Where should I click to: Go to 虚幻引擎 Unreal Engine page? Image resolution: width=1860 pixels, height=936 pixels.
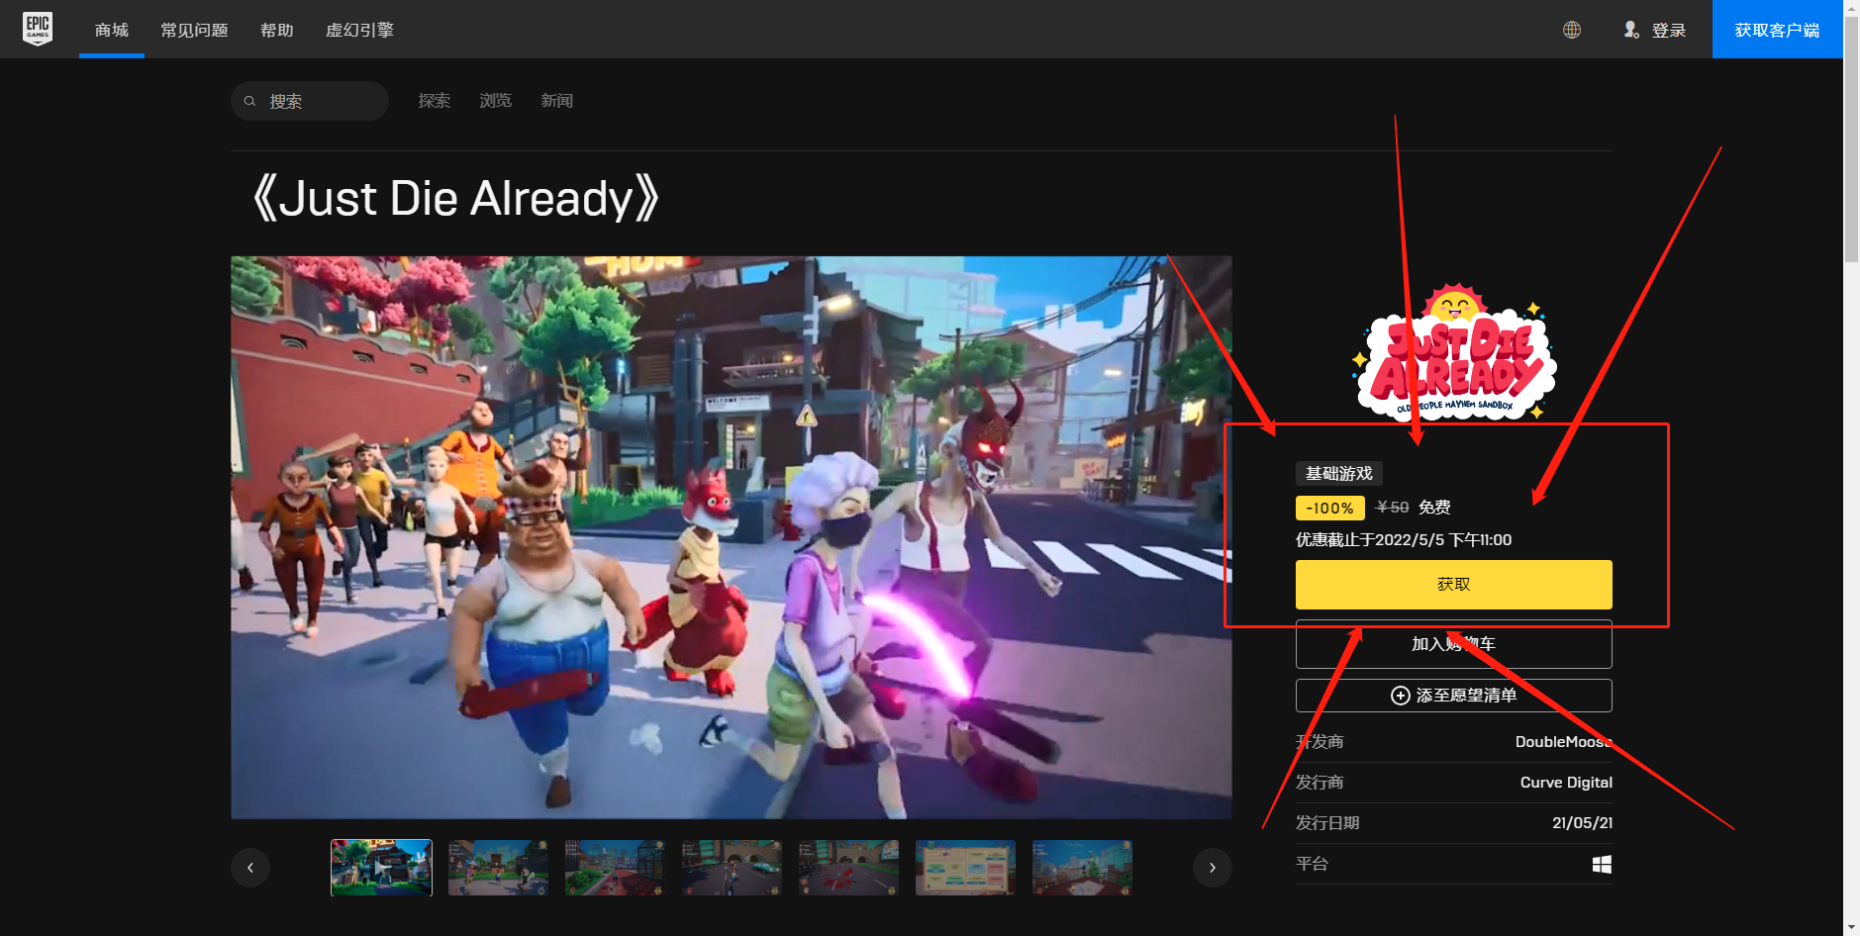pos(359,30)
